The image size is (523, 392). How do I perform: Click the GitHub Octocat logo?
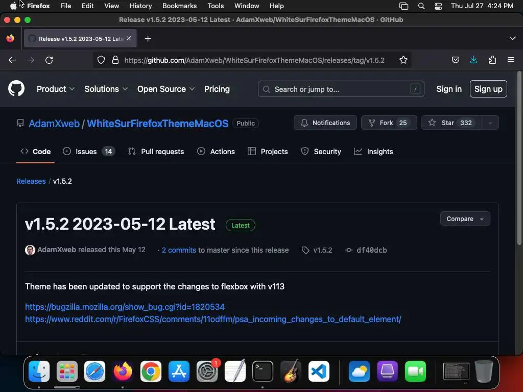point(16,89)
